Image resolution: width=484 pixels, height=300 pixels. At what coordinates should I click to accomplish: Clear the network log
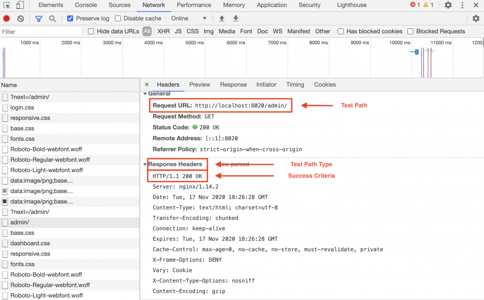(21, 18)
